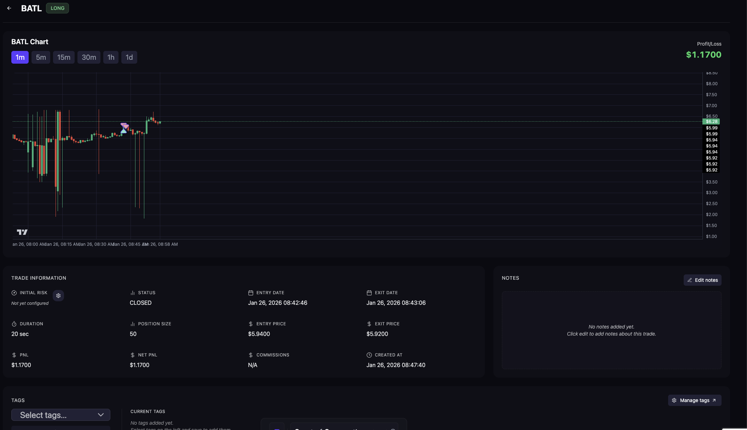The width and height of the screenshot is (747, 430).
Task: Click the calendar icon beside Entry Date
Action: click(x=251, y=293)
